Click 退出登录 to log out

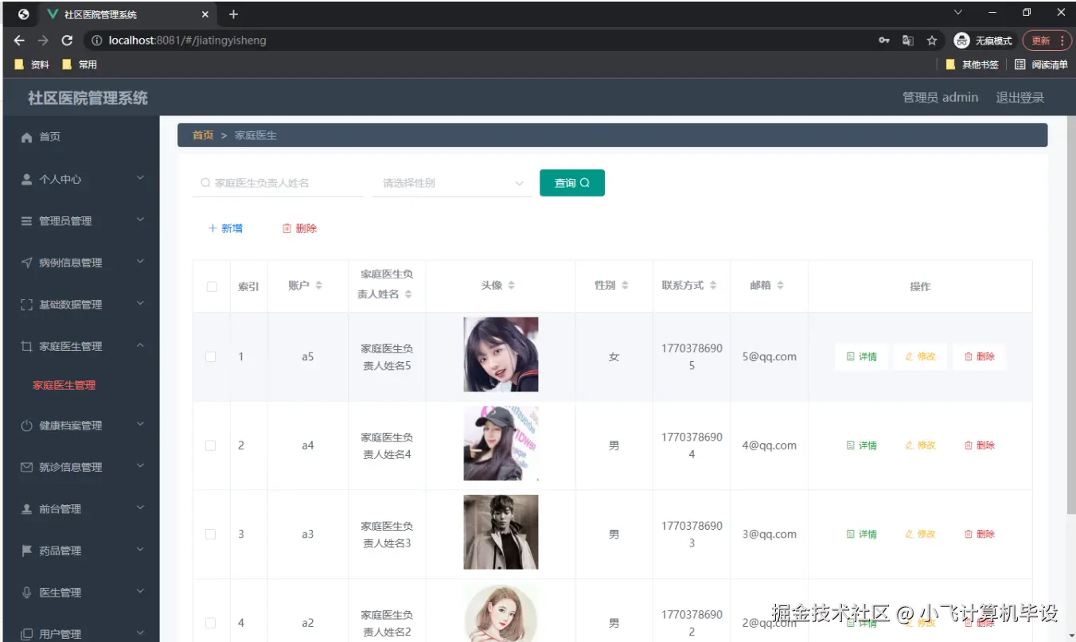(x=1019, y=97)
